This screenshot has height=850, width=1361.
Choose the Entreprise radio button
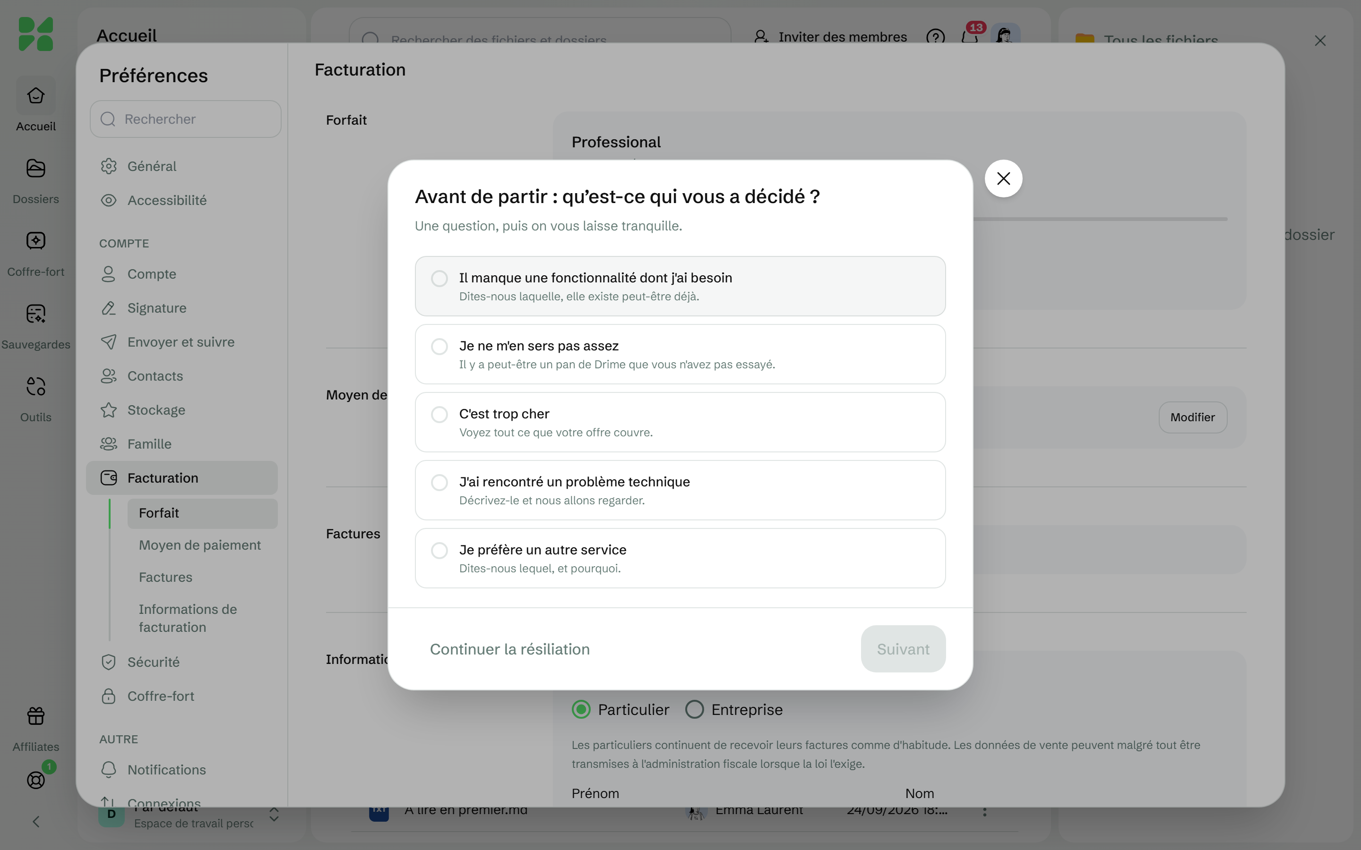[695, 709]
